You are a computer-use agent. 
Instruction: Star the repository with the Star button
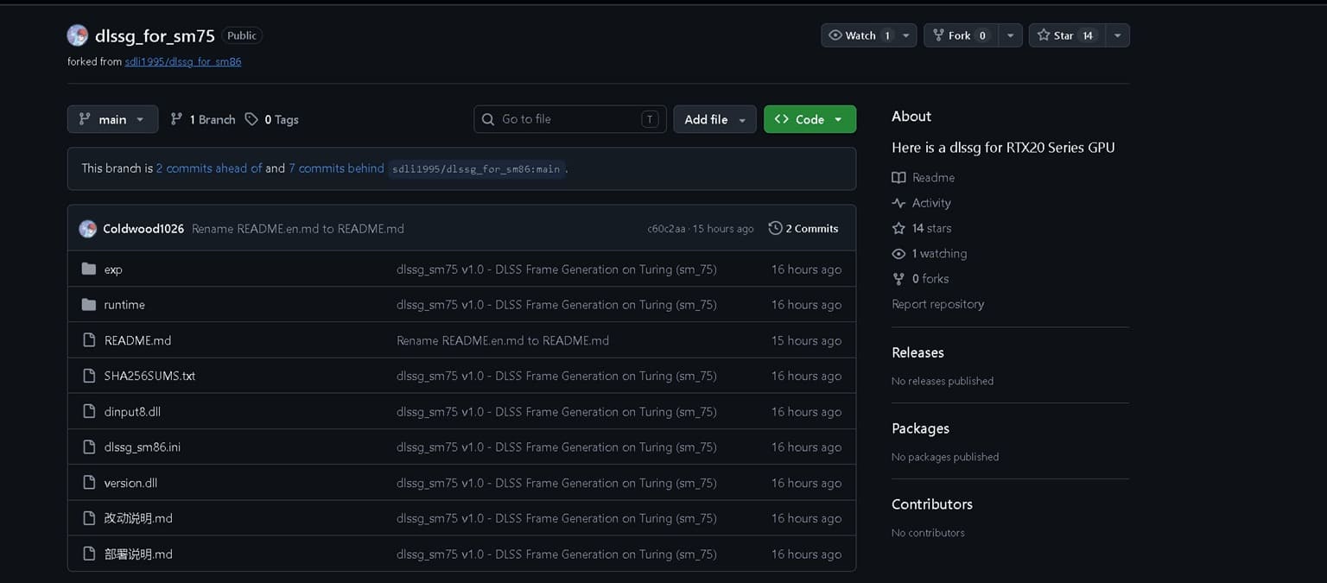[x=1066, y=35]
